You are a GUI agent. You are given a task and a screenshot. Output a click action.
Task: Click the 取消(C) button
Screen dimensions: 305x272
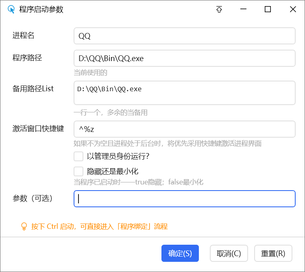click(x=229, y=253)
